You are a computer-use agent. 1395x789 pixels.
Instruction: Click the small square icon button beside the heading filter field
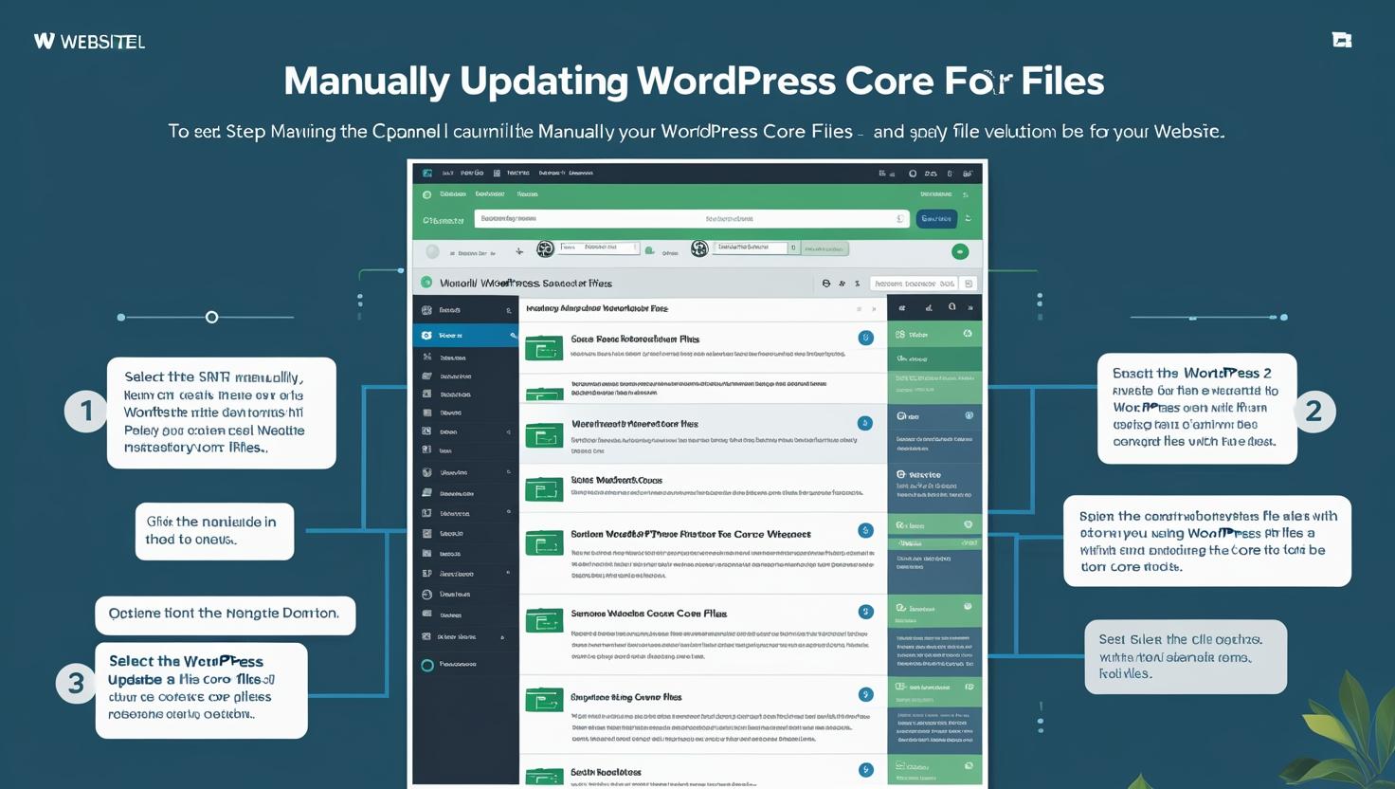tap(969, 284)
